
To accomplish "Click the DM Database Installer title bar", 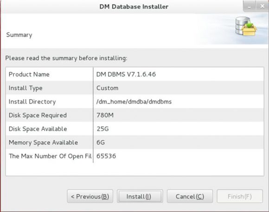I will click(x=134, y=7).
